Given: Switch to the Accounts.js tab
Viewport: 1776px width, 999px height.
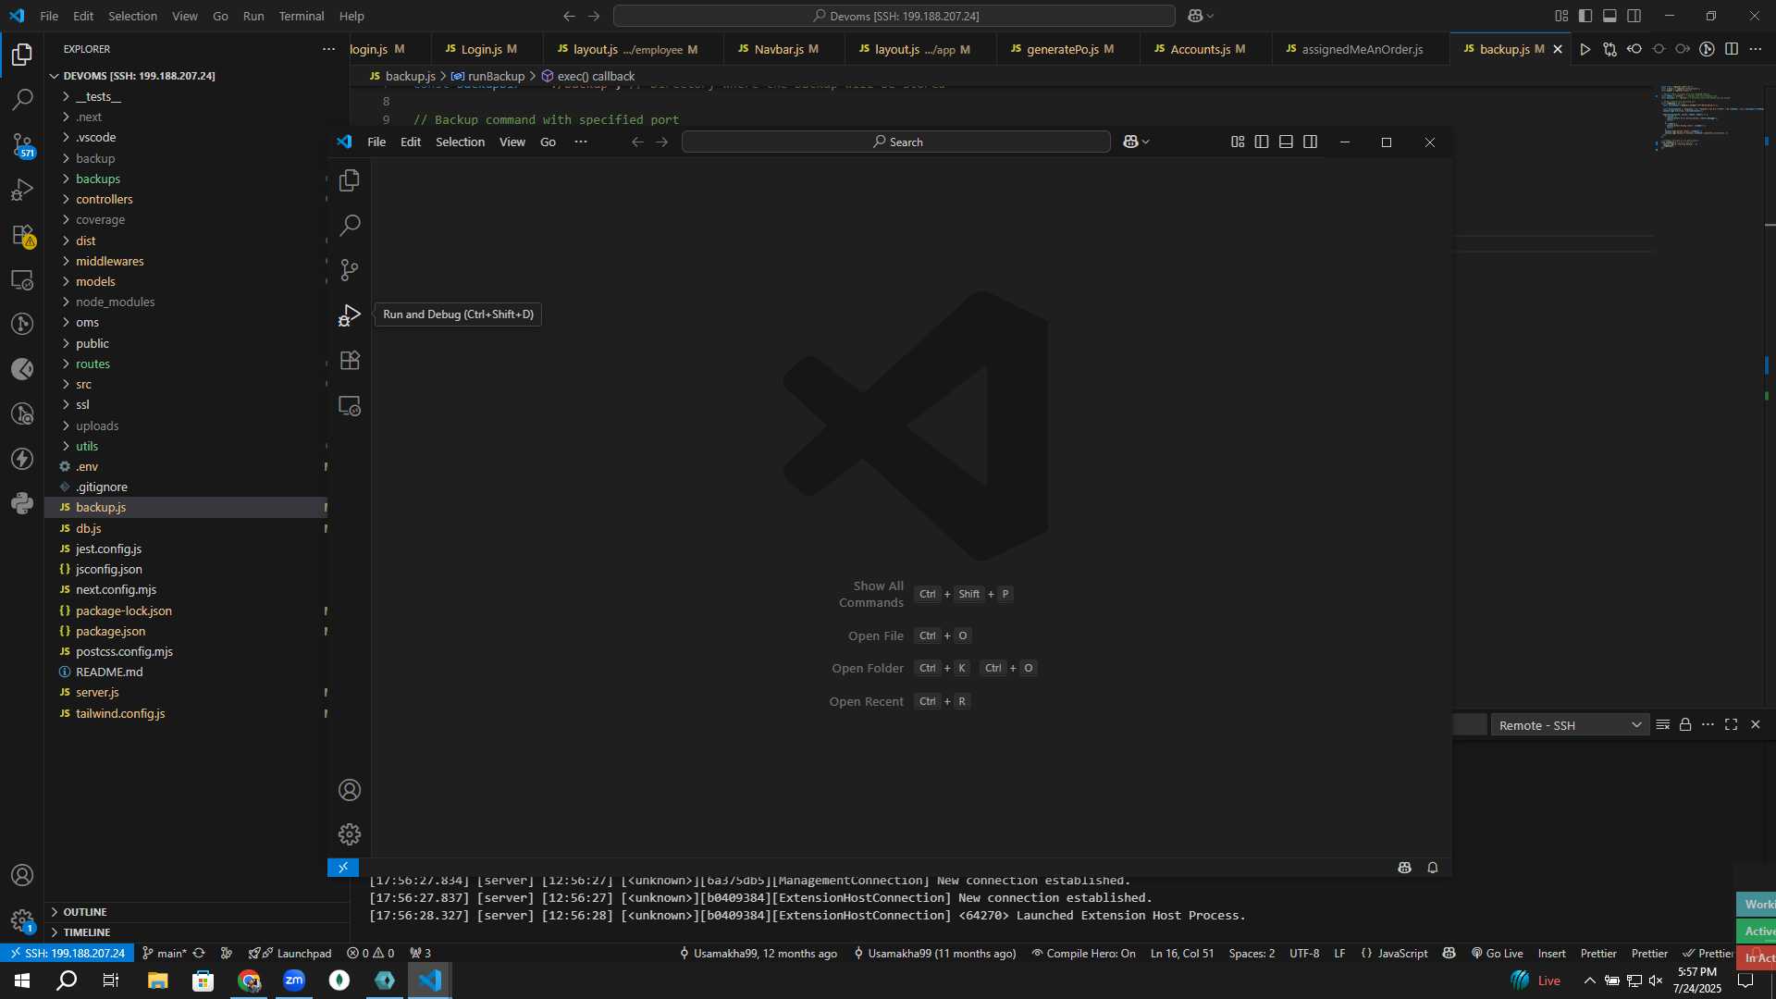Looking at the screenshot, I should [x=1207, y=49].
